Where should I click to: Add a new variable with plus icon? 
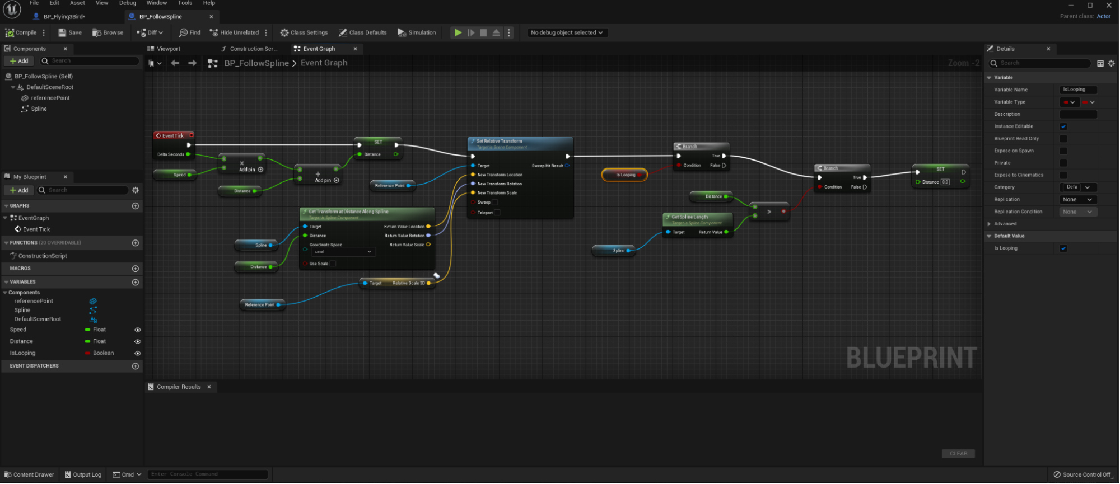pos(135,283)
